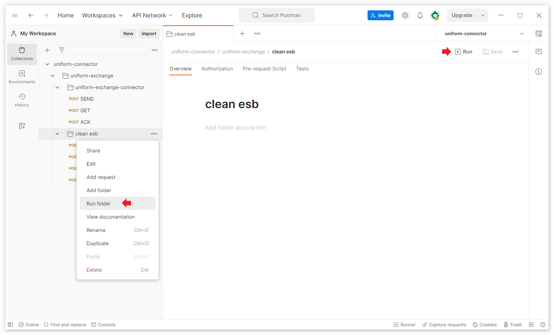Switch to the Pre-request Script tab
The width and height of the screenshot is (554, 335).
click(x=264, y=69)
